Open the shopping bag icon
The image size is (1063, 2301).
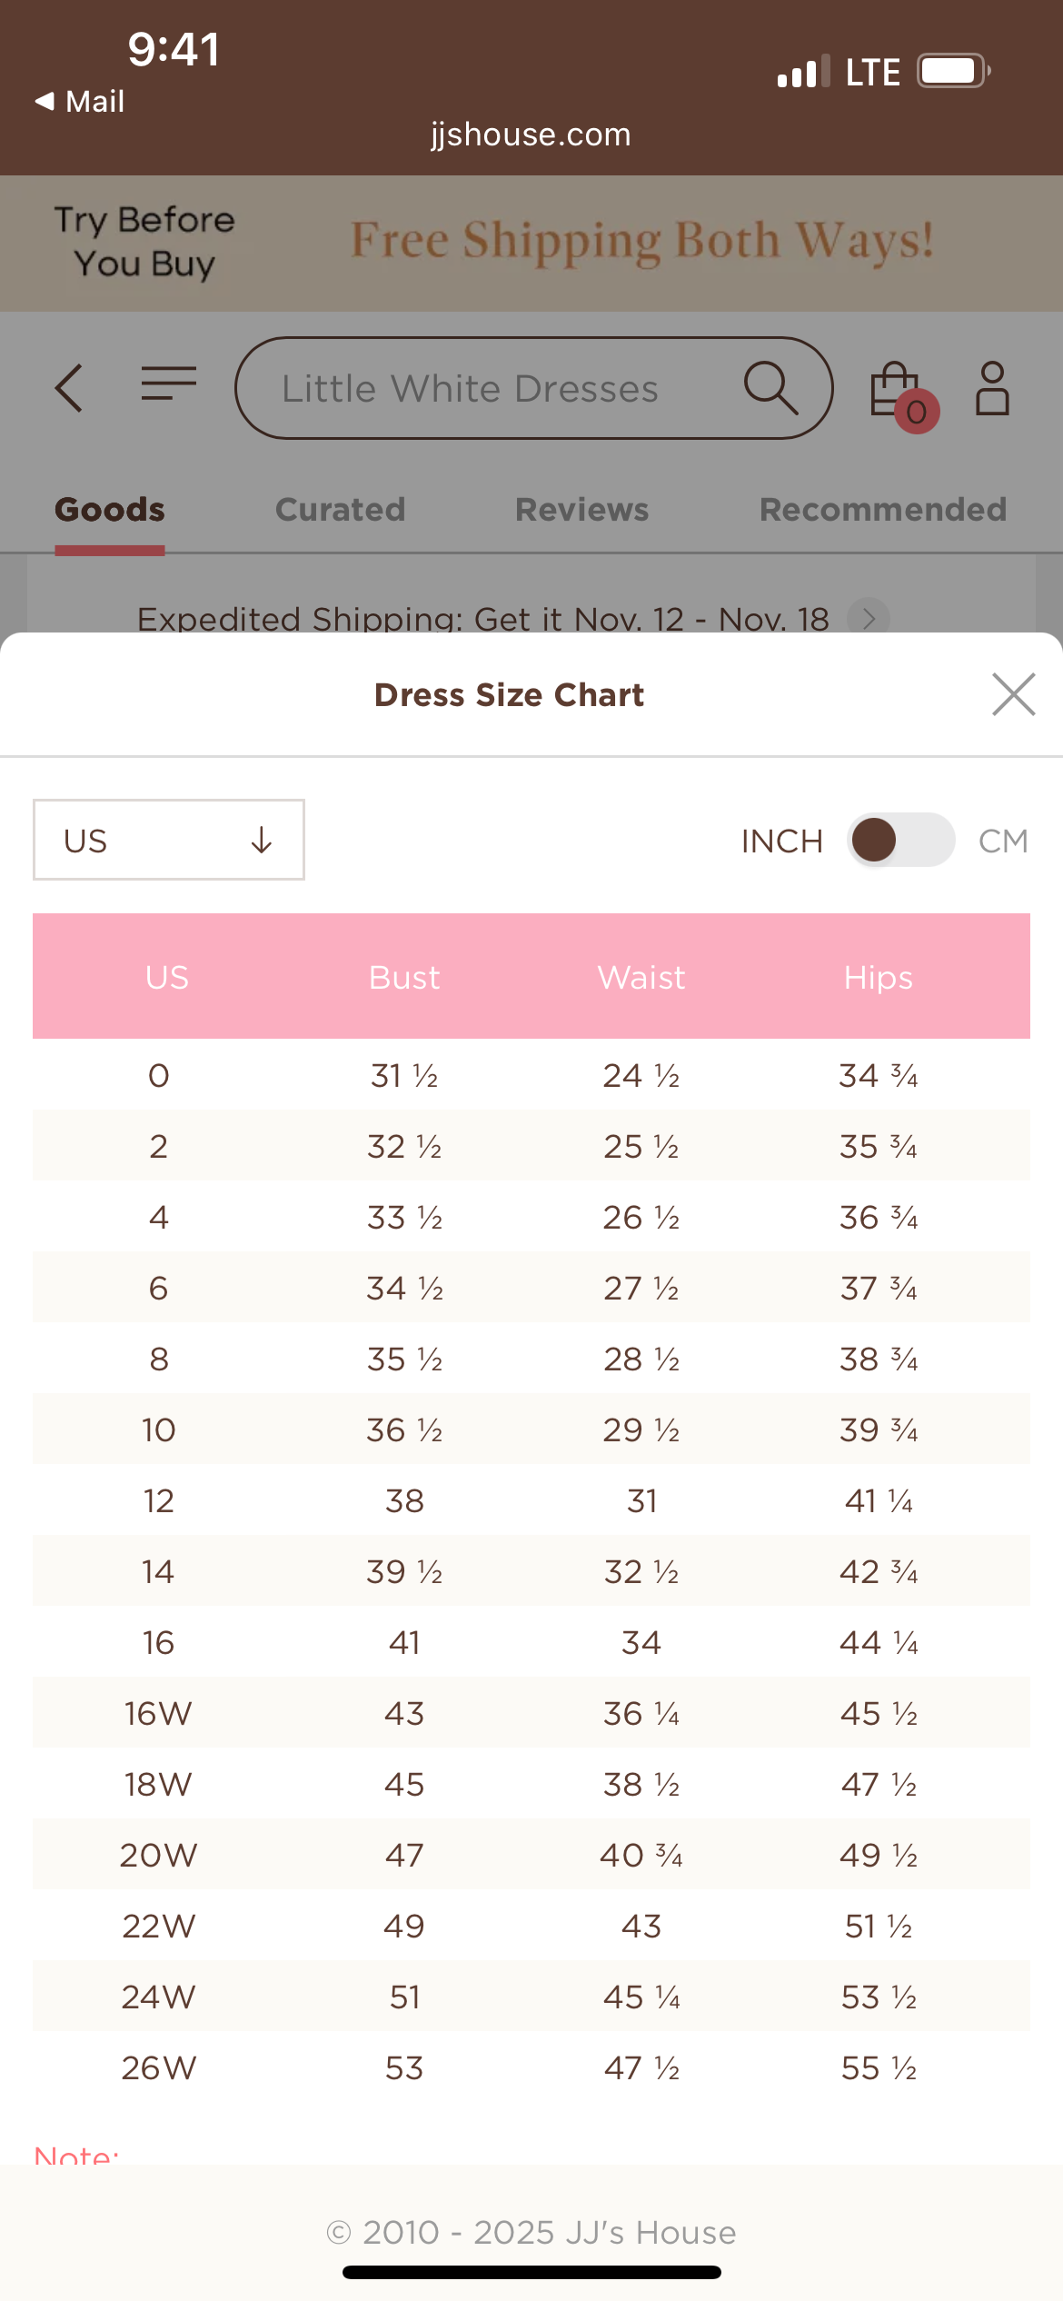[x=893, y=387]
